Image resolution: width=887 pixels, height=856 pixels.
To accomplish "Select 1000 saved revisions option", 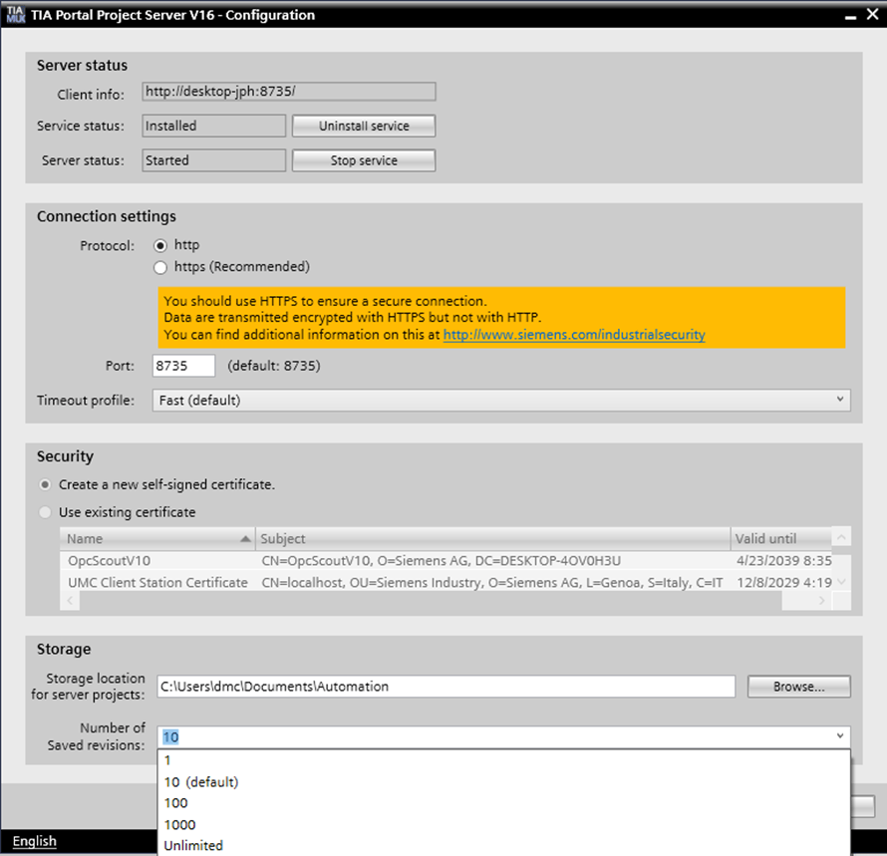I will tap(180, 825).
